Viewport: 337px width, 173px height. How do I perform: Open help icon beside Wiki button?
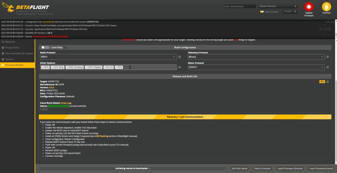[x=327, y=82]
